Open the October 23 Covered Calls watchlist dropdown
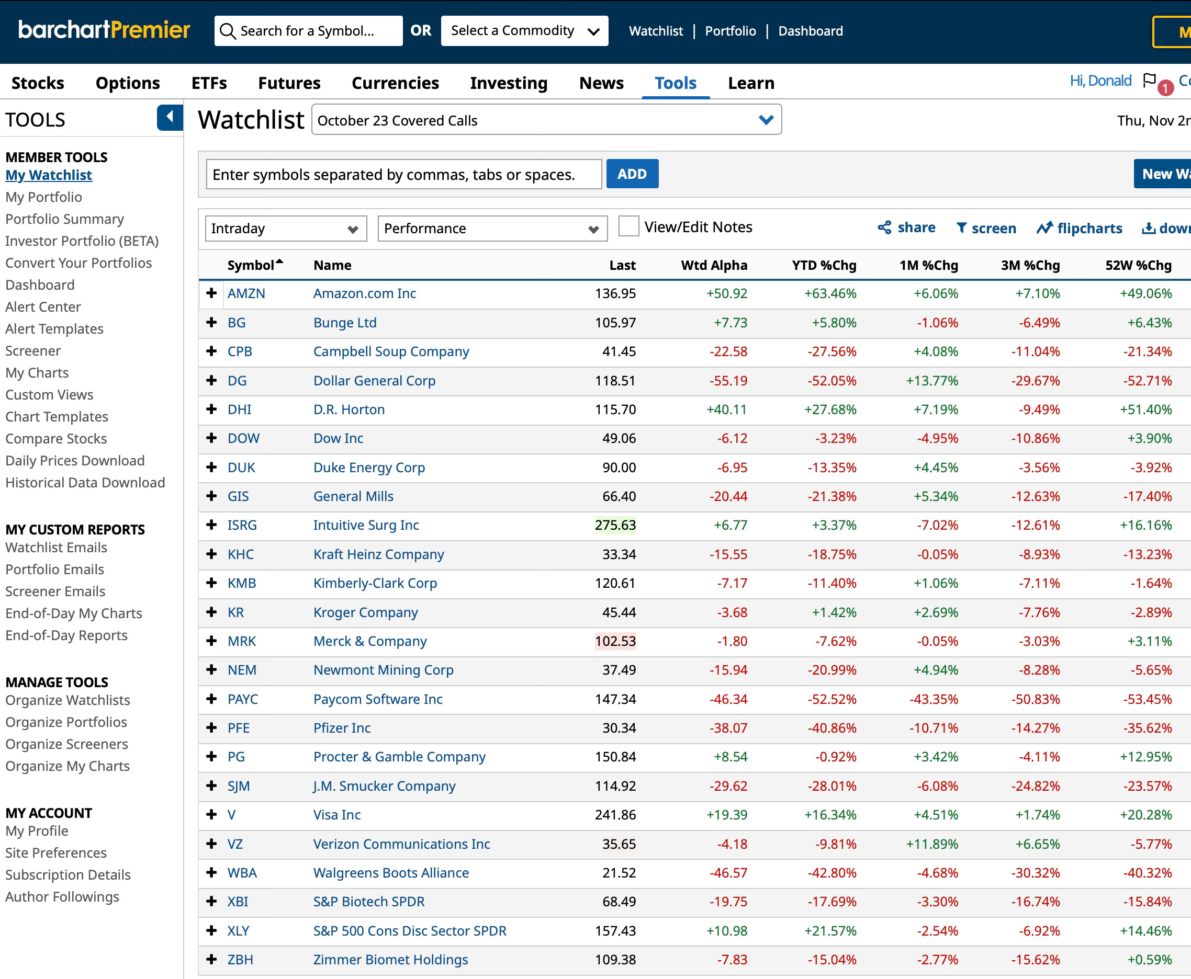The width and height of the screenshot is (1191, 979). pos(546,120)
